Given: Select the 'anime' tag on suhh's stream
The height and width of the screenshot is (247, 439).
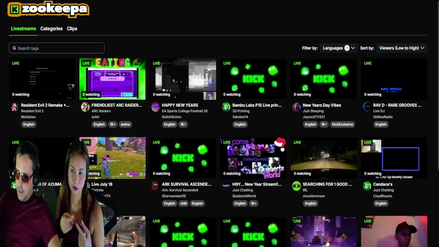Looking at the screenshot, I should [125, 125].
